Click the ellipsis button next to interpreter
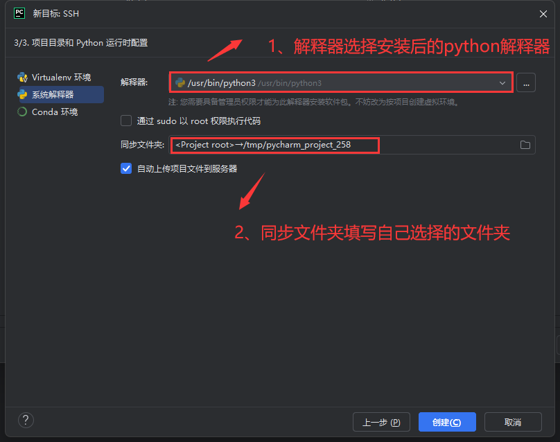This screenshot has width=560, height=442. (x=526, y=83)
